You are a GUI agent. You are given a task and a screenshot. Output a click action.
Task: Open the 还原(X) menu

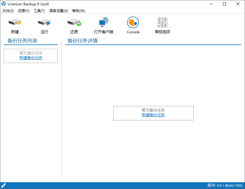point(24,11)
